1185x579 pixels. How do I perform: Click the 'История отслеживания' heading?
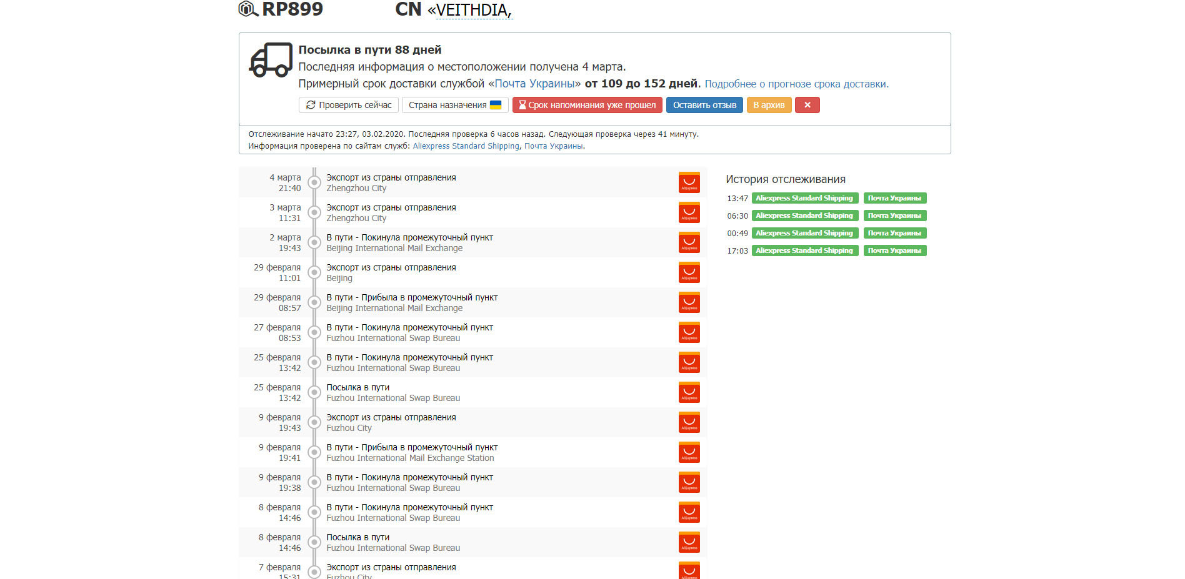tap(786, 179)
